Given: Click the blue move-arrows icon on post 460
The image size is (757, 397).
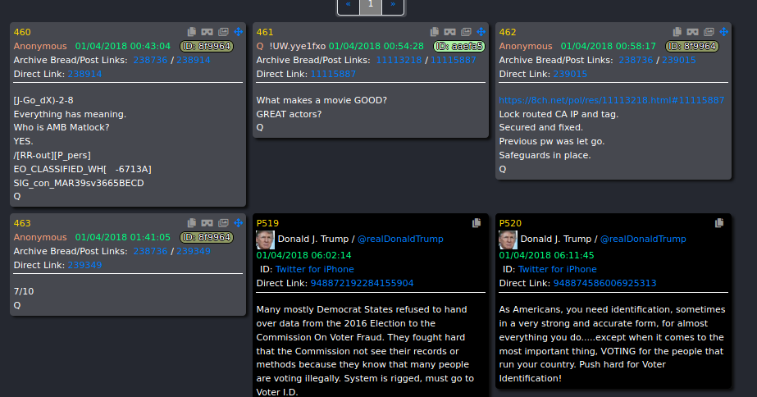Looking at the screenshot, I should [239, 32].
